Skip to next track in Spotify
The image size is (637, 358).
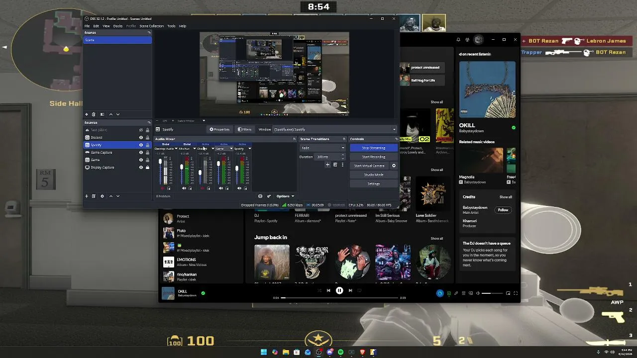pos(350,290)
